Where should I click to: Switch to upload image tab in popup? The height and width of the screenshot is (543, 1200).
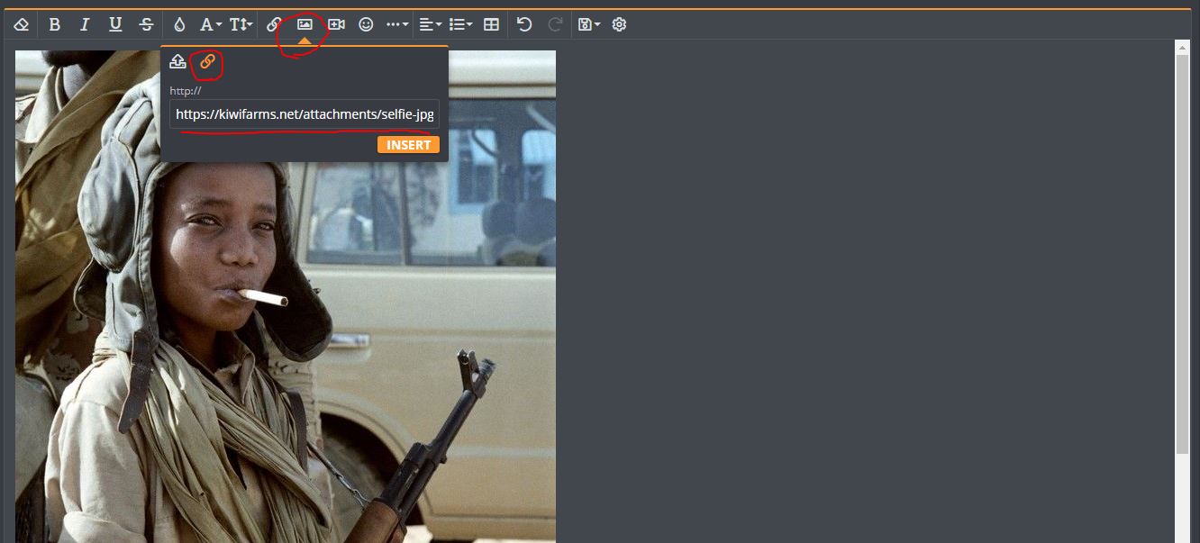[x=177, y=61]
